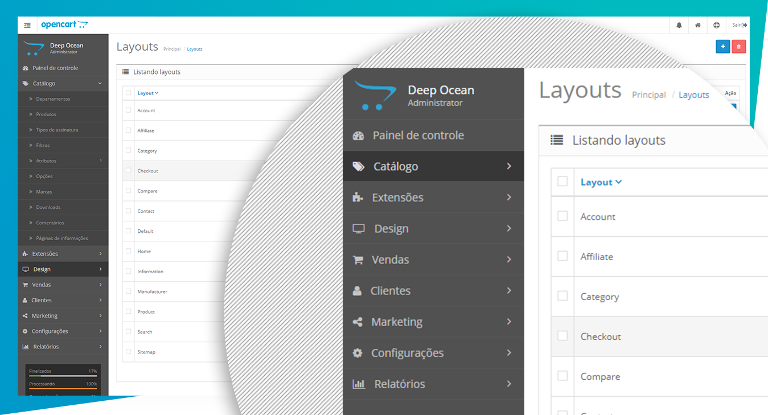
Task: Select Departamentos from the sidebar submenu
Action: (53, 99)
